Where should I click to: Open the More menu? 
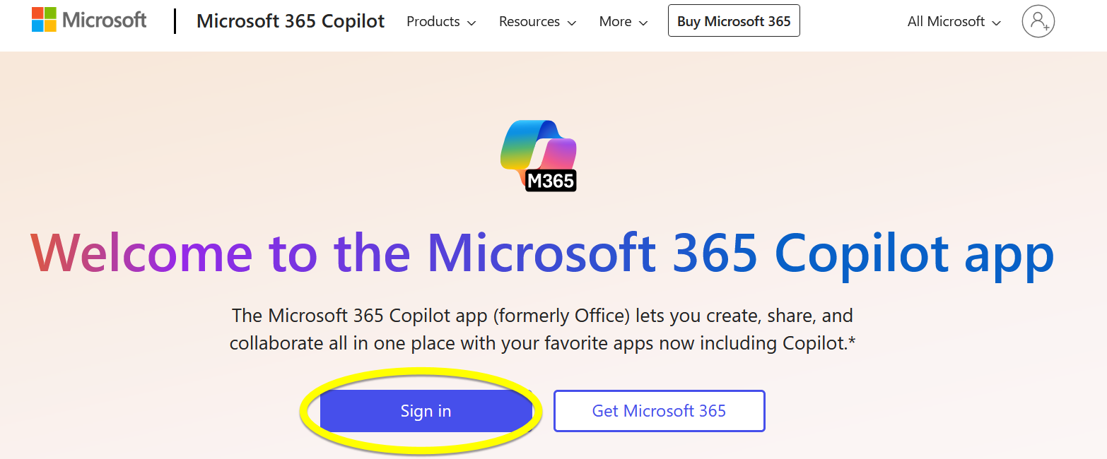pos(615,22)
